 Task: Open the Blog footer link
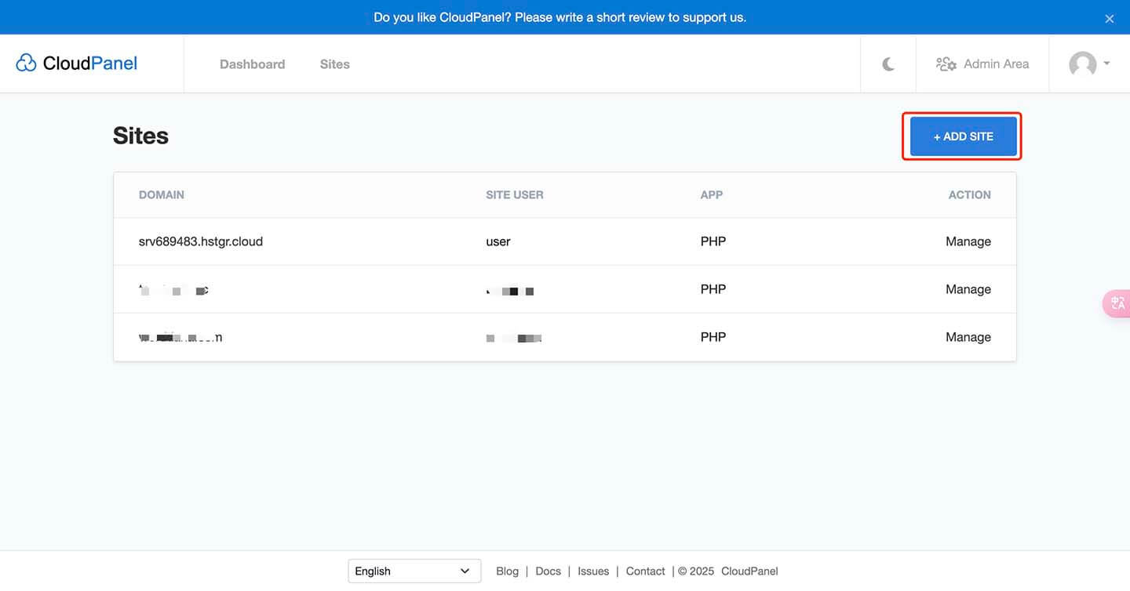507,571
